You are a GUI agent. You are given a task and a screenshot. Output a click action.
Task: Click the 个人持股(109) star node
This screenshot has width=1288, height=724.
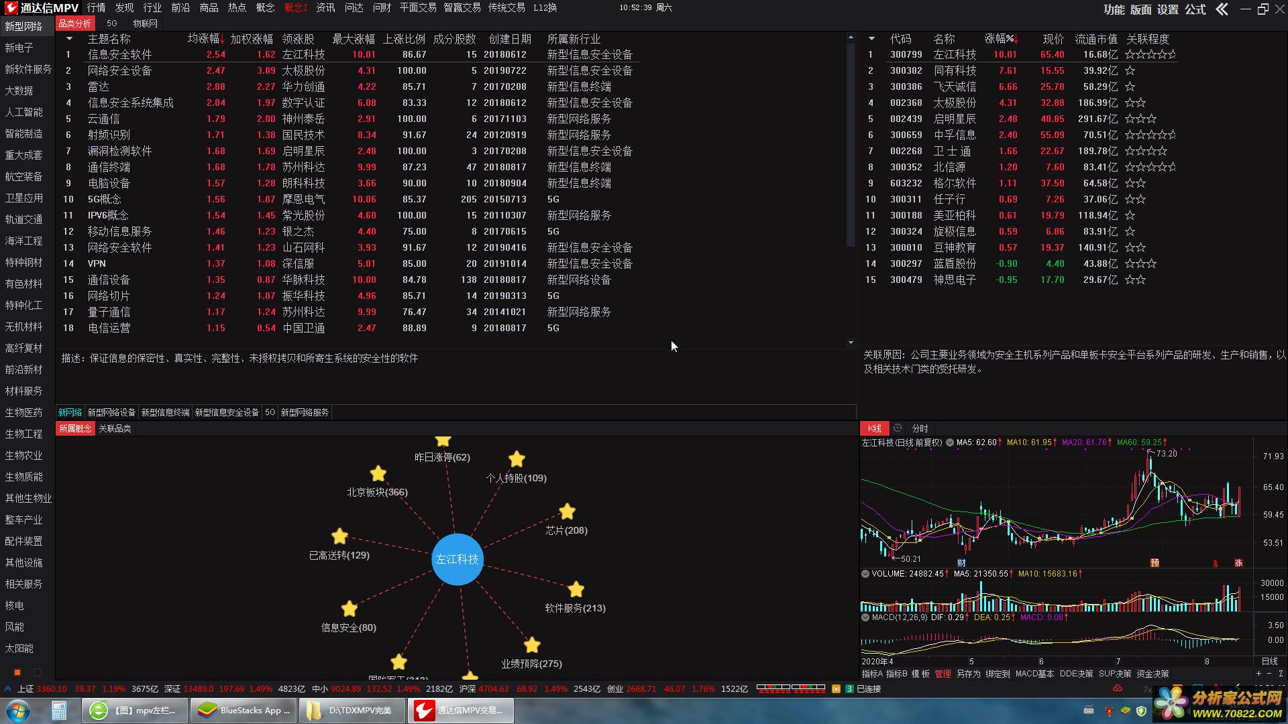[516, 459]
